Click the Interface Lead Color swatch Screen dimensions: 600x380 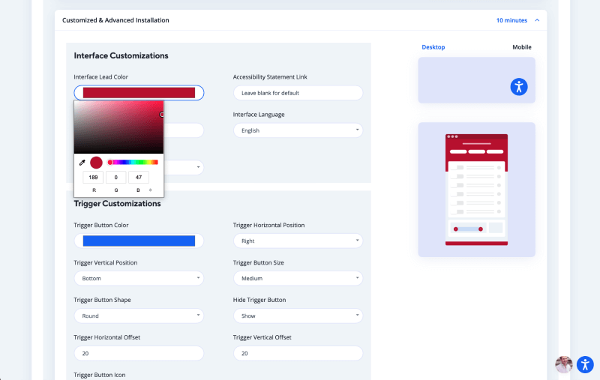[139, 93]
